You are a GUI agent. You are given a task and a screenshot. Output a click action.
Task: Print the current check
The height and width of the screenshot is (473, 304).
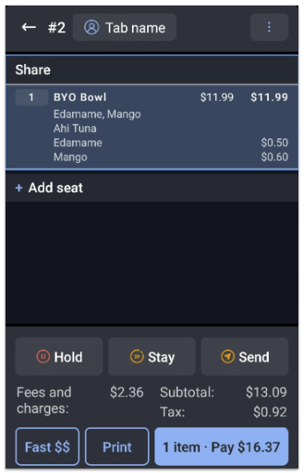[x=117, y=447]
